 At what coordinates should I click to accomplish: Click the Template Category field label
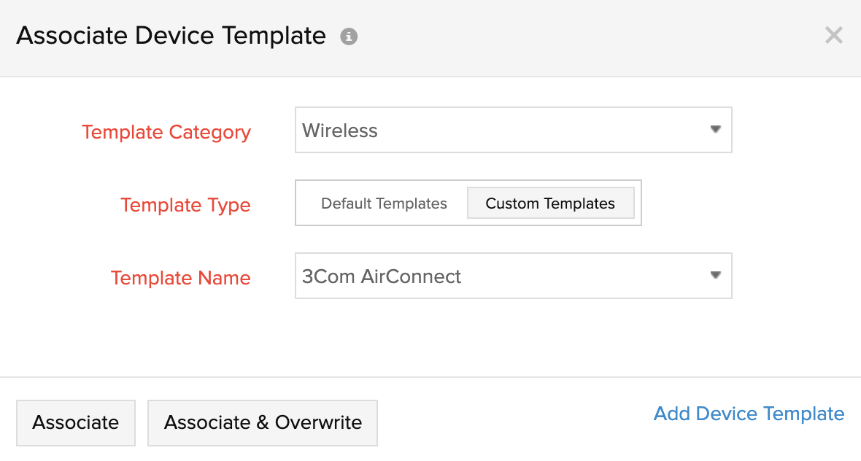(x=166, y=132)
